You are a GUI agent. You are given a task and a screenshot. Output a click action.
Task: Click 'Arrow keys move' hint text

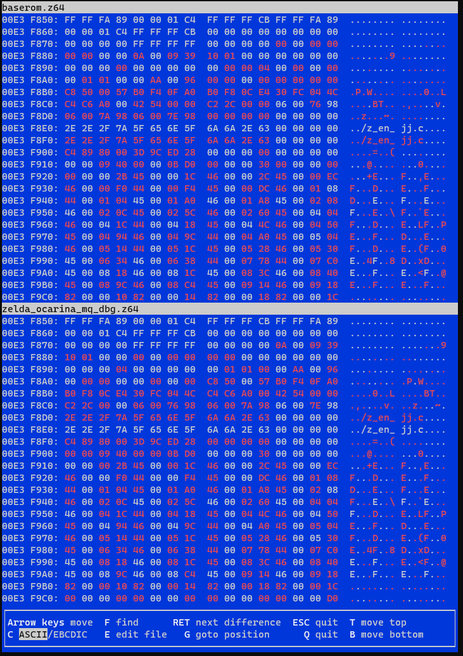pyautogui.click(x=49, y=622)
